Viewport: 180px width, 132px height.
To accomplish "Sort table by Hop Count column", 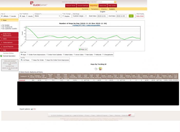I will (x=32, y=76).
